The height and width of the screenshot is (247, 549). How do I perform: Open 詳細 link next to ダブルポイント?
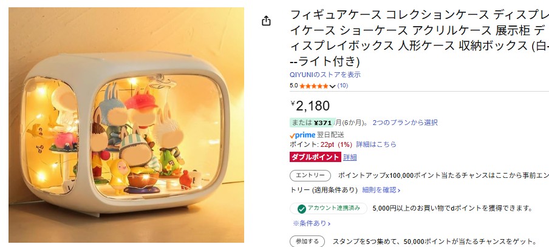click(x=350, y=157)
